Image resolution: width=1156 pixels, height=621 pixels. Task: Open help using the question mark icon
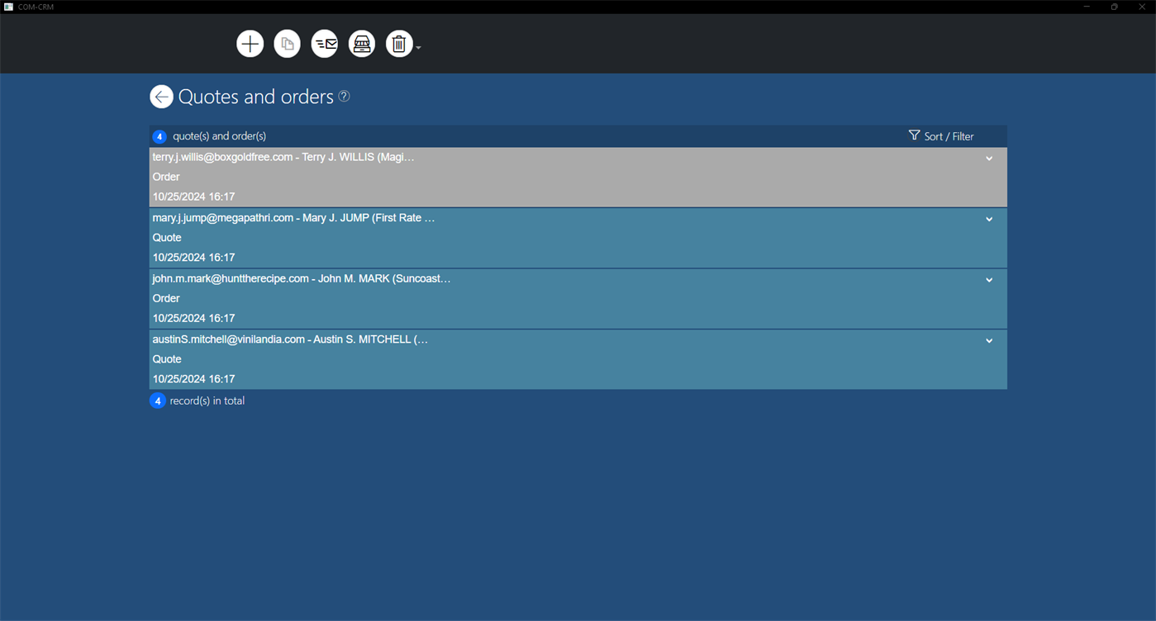tap(344, 96)
